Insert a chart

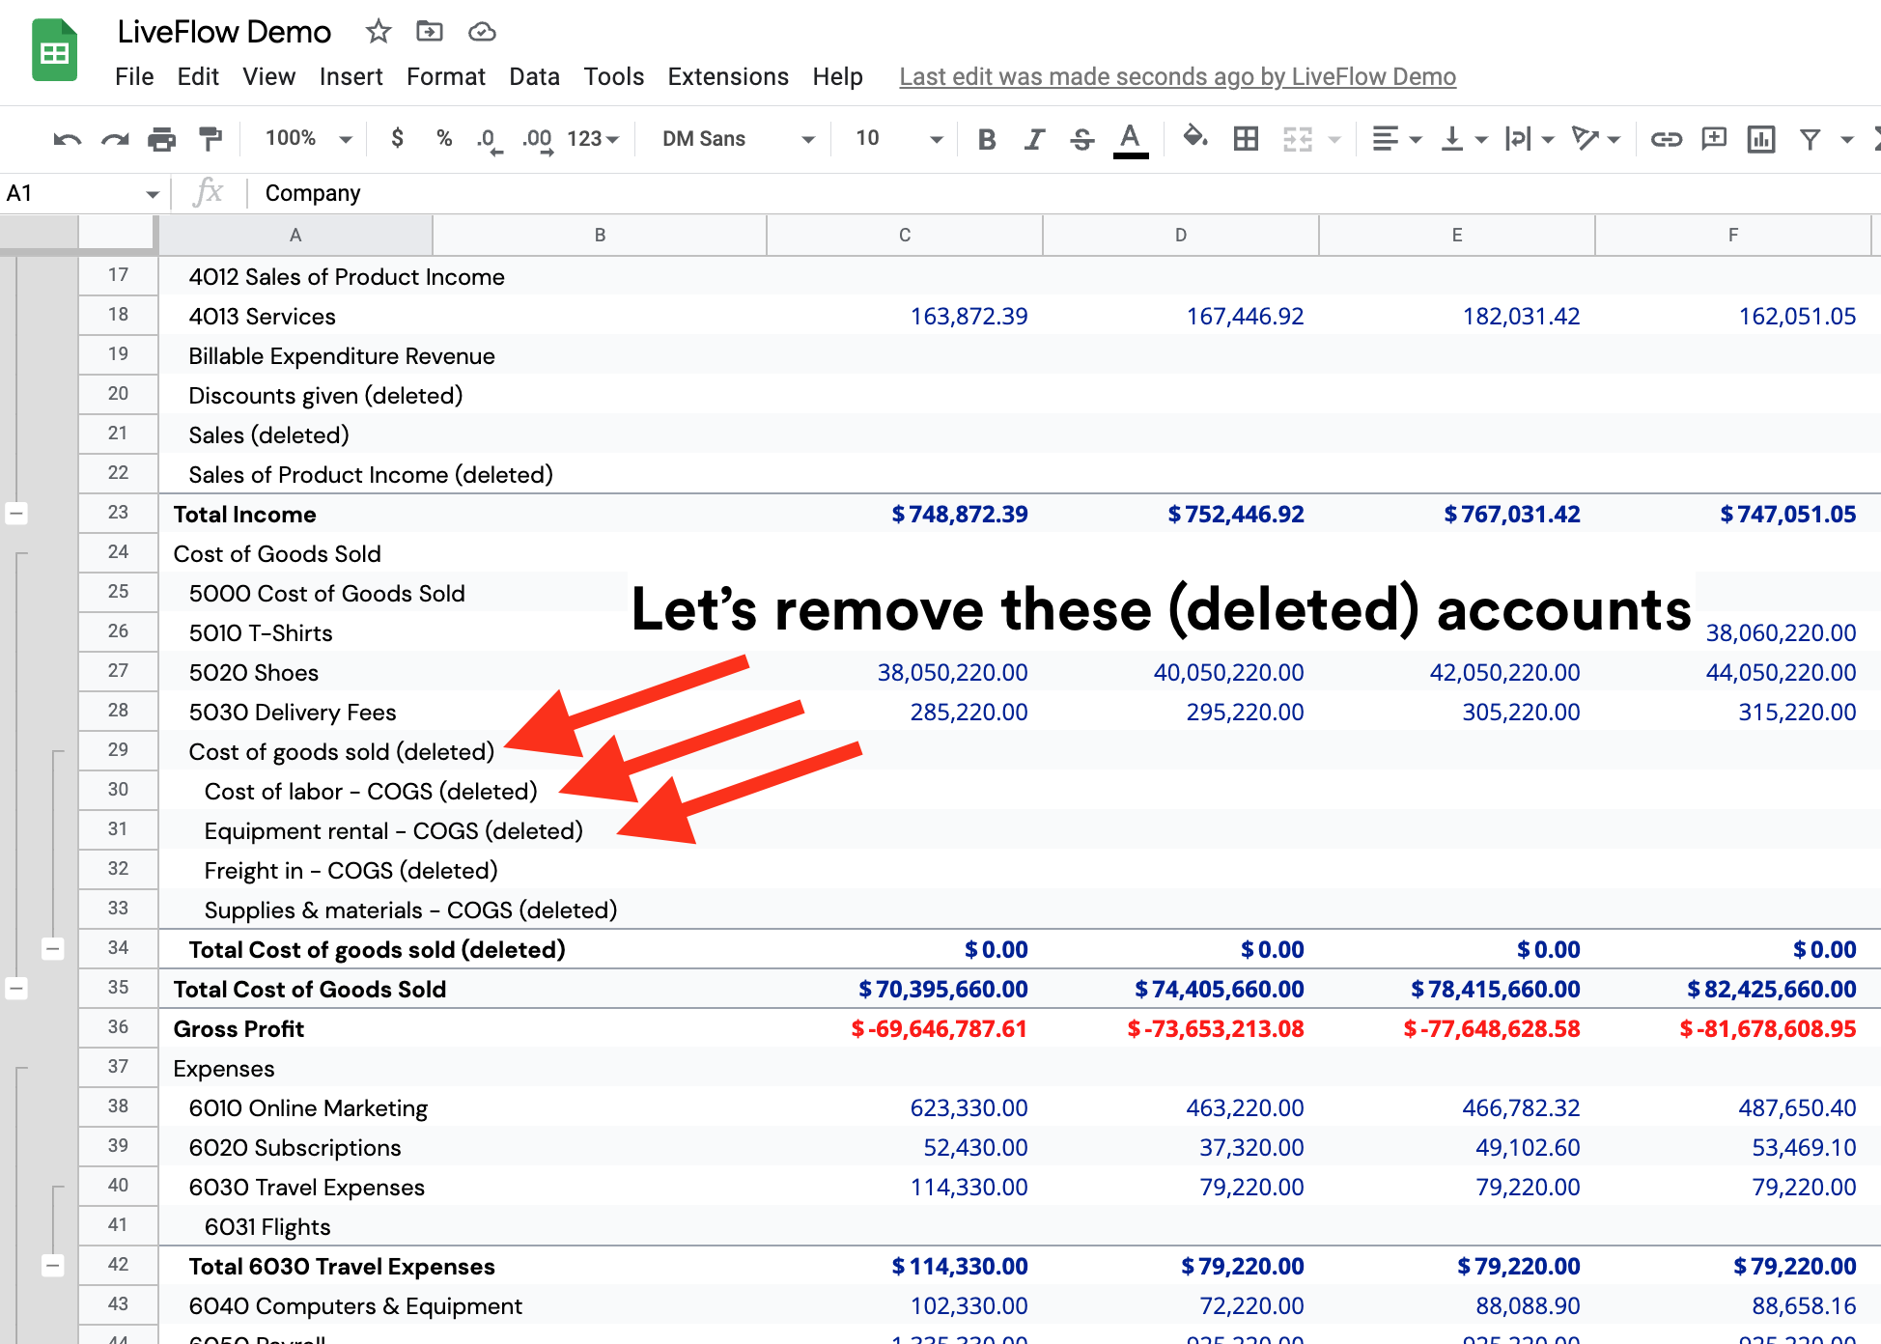pyautogui.click(x=1761, y=139)
